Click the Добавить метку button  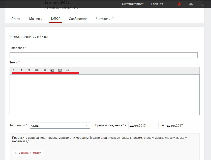click(x=28, y=153)
